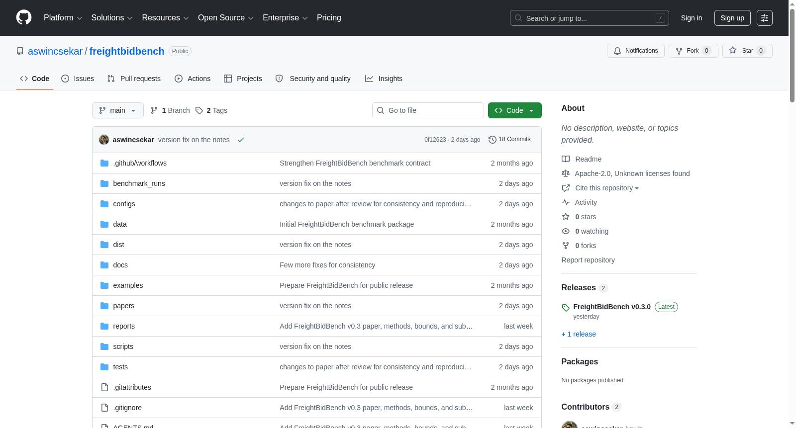
Task: Switch to the Issues tab
Action: (x=78, y=79)
